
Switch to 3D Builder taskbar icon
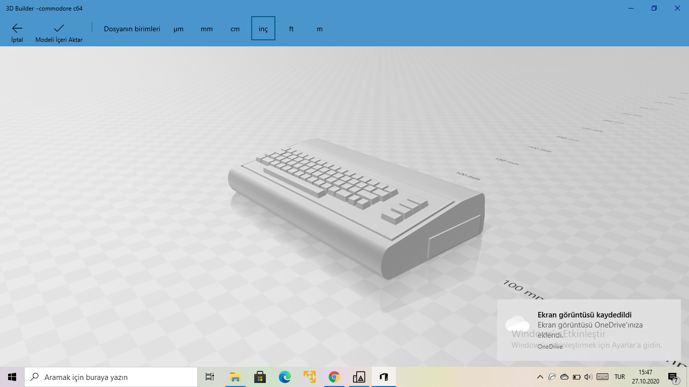383,377
